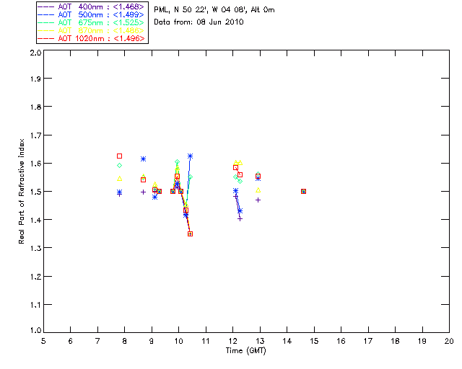Click the 'PML, N 50 22', W 04 08', Alt 0m' header text

tap(214, 10)
